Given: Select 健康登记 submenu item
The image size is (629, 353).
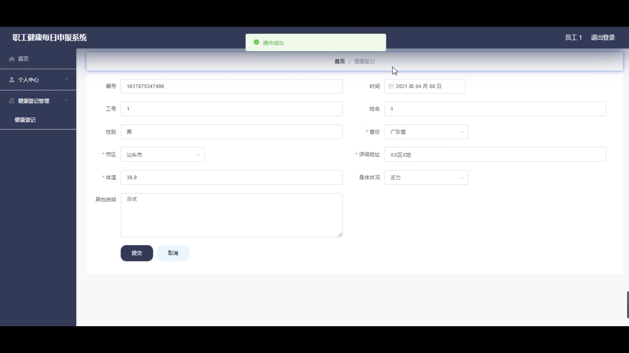Looking at the screenshot, I should (25, 120).
